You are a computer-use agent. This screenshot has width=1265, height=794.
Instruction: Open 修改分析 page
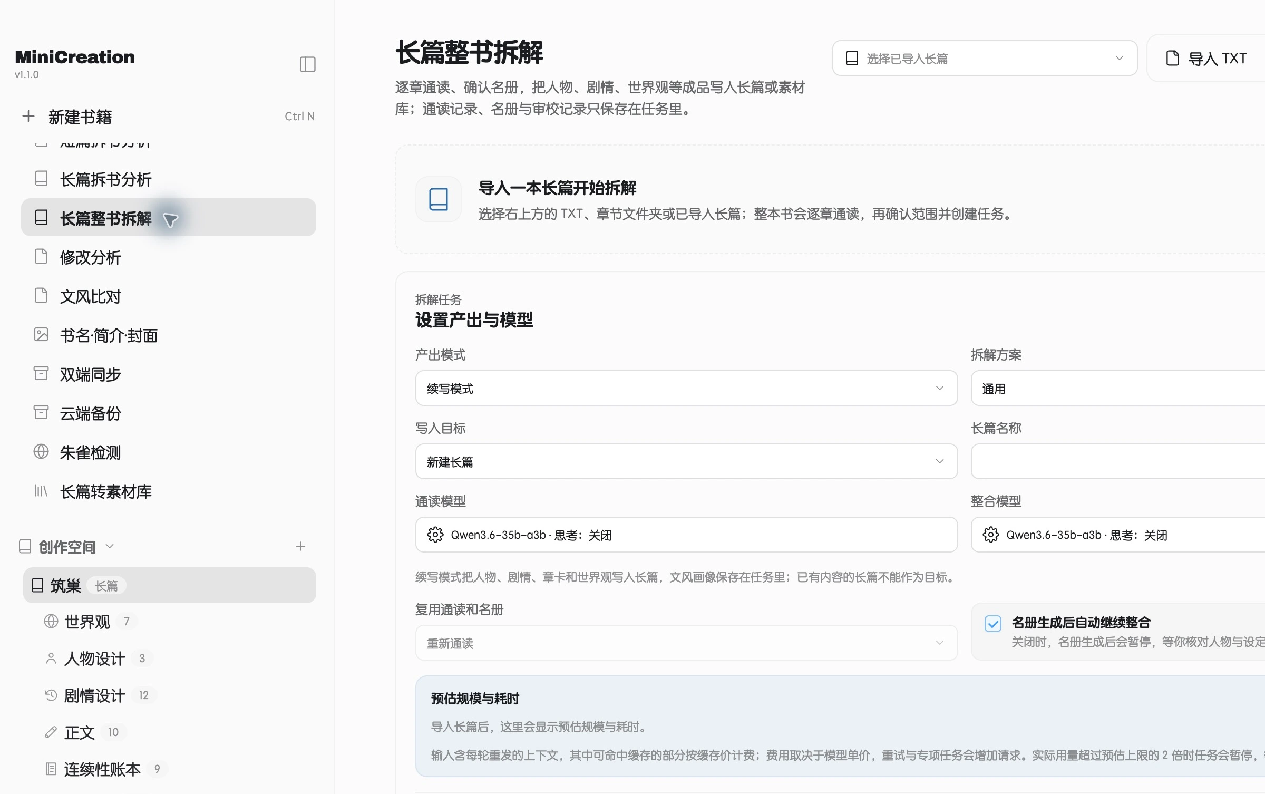(x=169, y=257)
